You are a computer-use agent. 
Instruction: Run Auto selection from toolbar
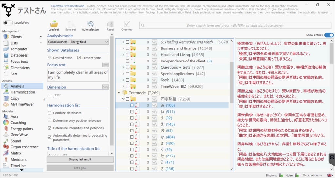90,25
